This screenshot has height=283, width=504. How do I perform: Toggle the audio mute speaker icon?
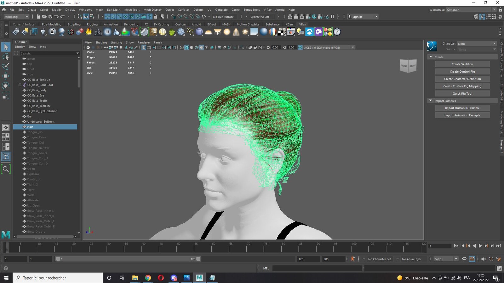[483, 259]
